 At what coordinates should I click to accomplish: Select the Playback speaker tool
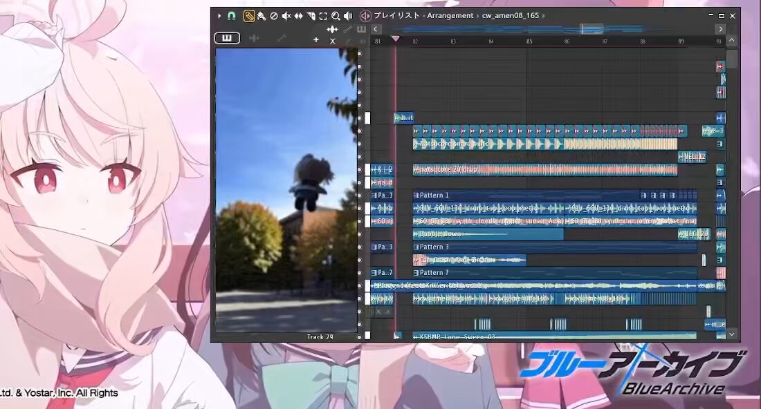348,16
